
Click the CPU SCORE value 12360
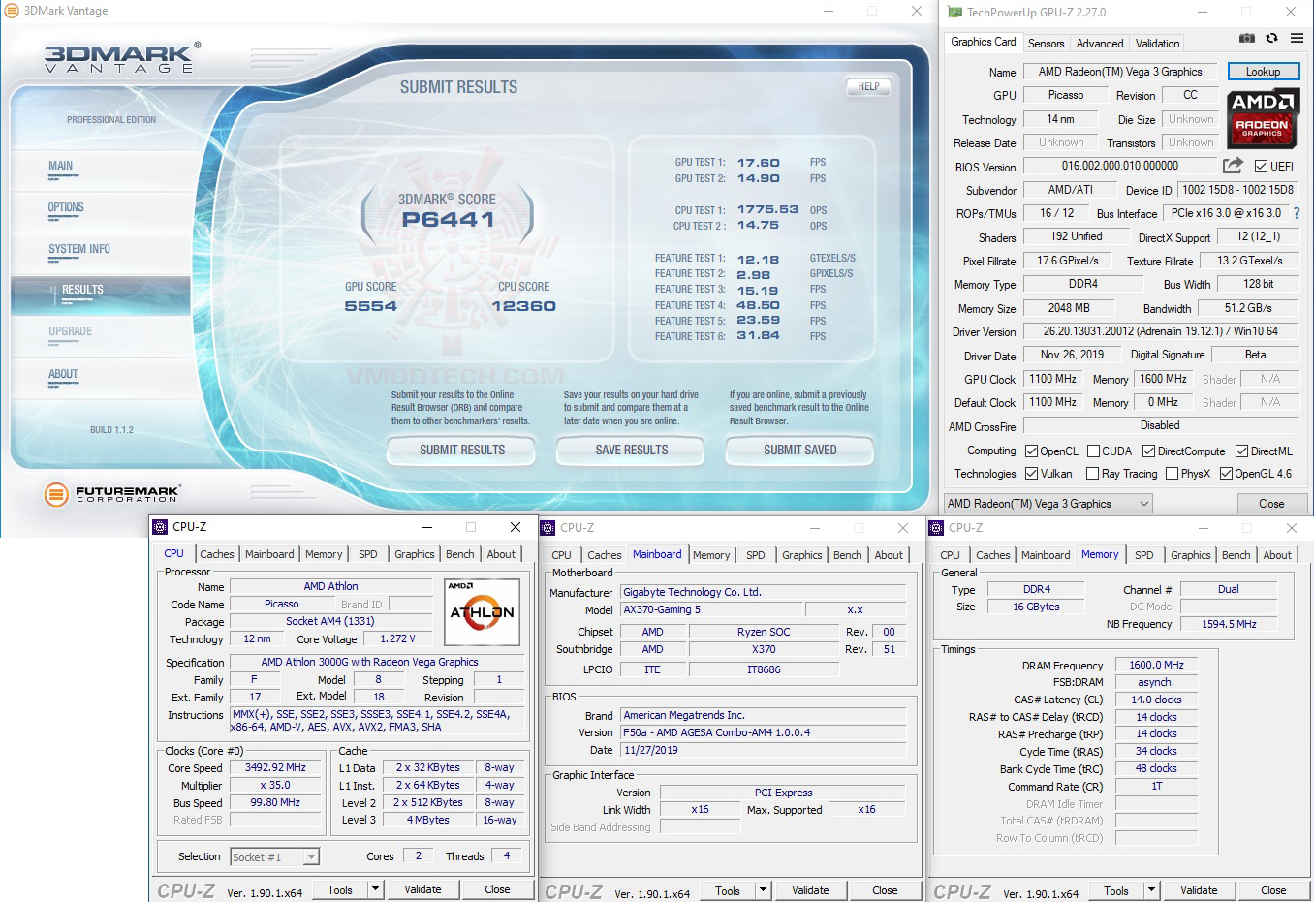[x=524, y=306]
